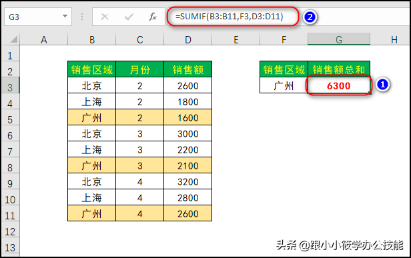Confirm formula entry with the checkmark icon
Screen dimensions: 411x258
[129, 17]
